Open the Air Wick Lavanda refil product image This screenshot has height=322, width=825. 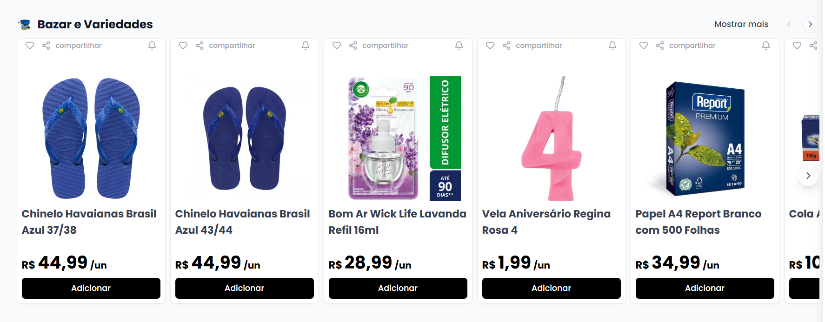coord(398,138)
